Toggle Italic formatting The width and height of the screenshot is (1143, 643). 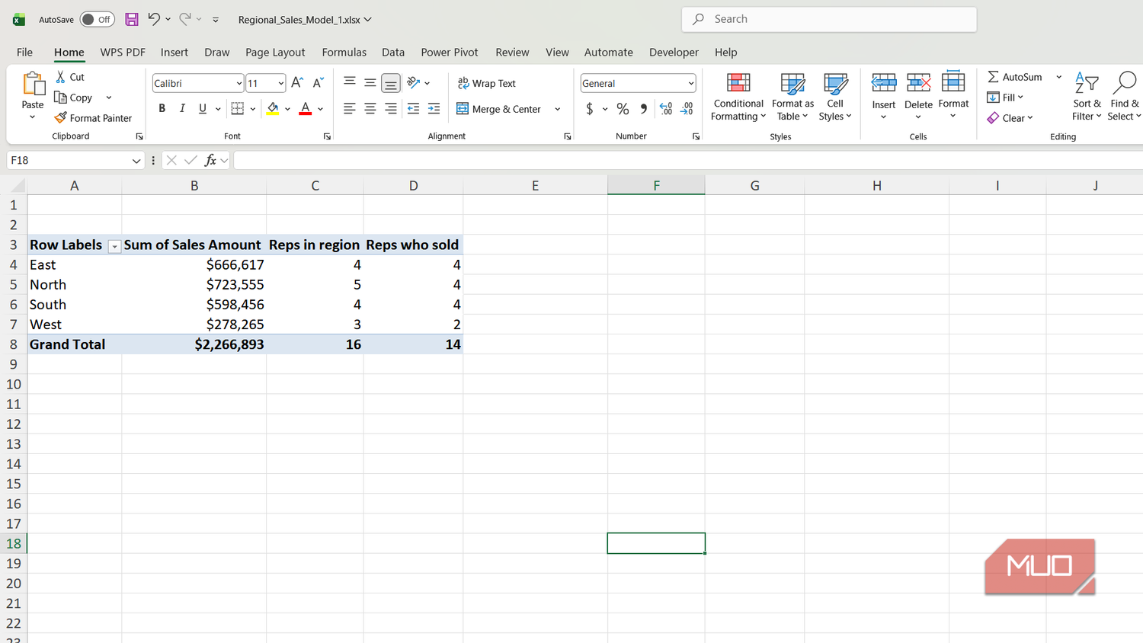coord(182,109)
